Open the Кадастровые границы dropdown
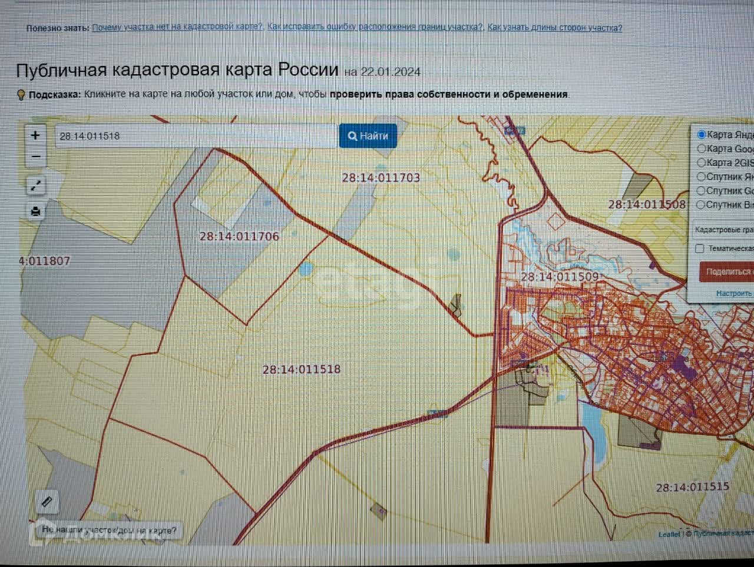Screen dimensions: 754x567 tap(723, 230)
